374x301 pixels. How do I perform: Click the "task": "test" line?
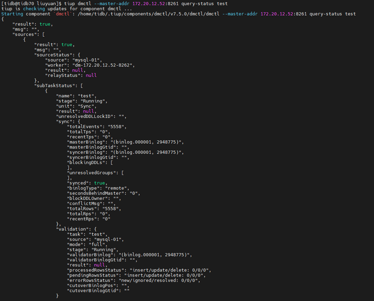(x=87, y=234)
